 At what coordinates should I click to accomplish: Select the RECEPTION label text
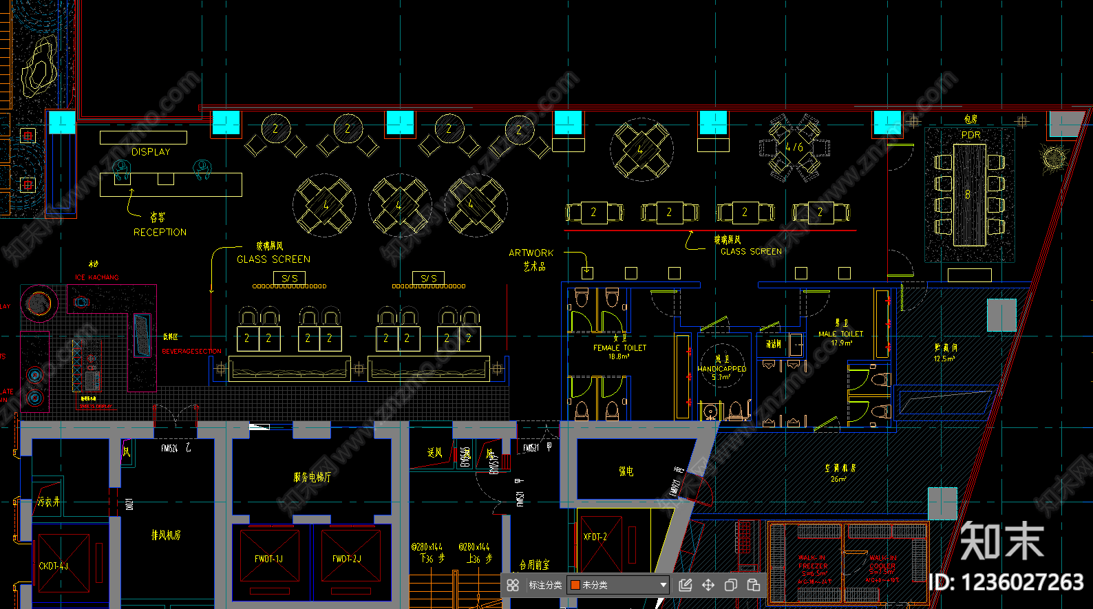[x=160, y=233]
